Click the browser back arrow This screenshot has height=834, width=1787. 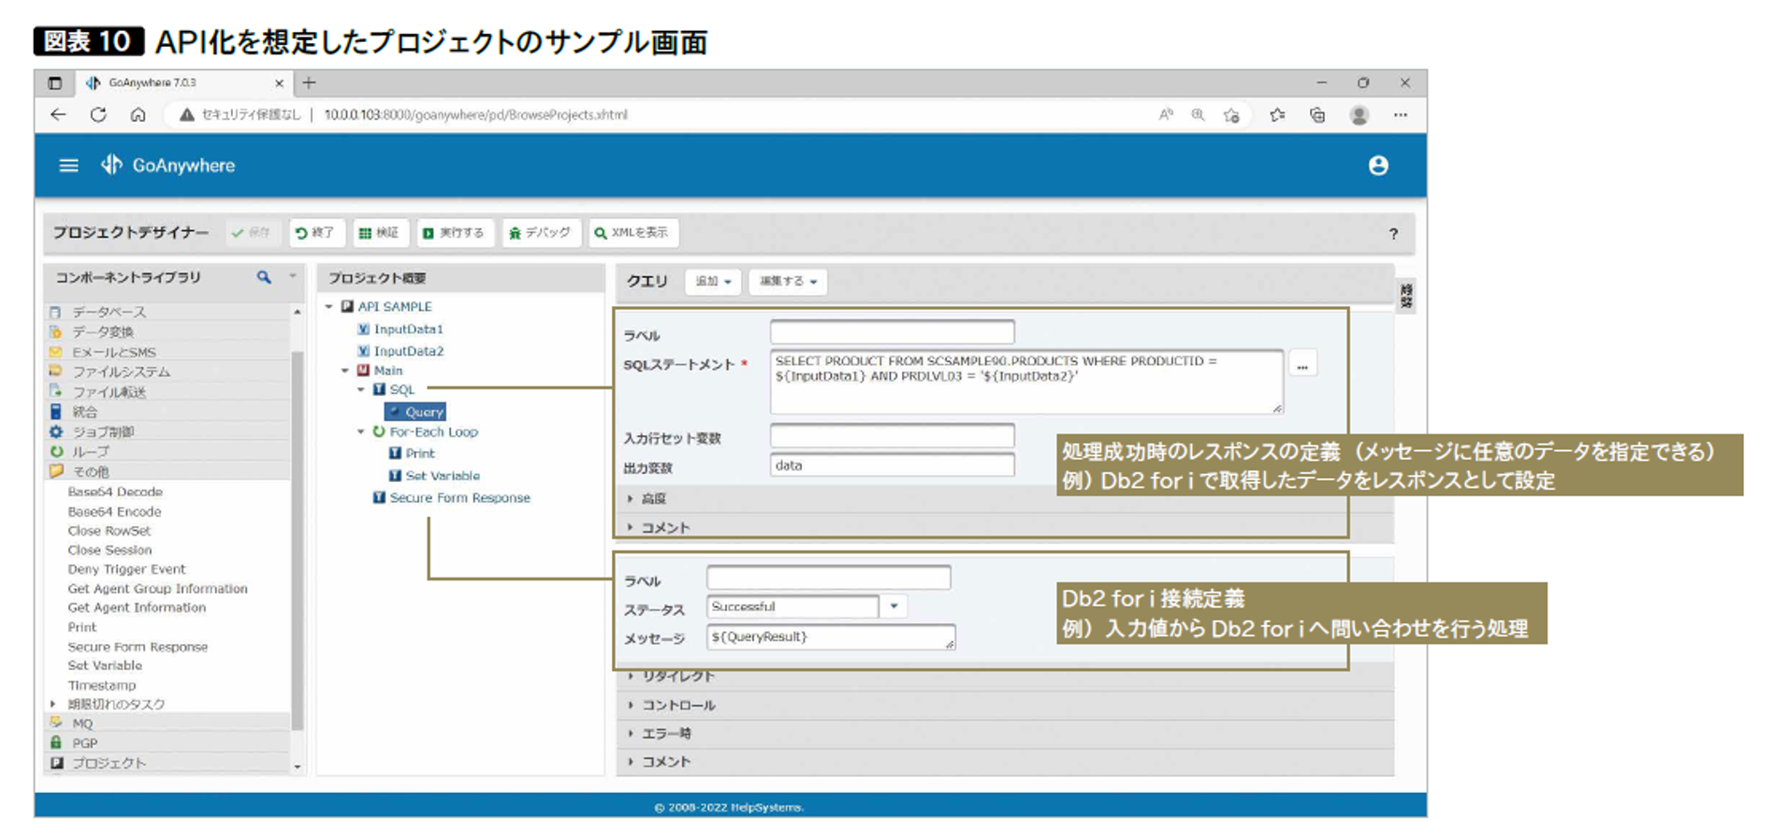[58, 114]
